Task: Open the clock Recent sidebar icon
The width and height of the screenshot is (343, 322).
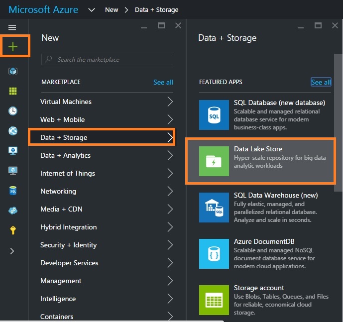Action: [x=13, y=111]
